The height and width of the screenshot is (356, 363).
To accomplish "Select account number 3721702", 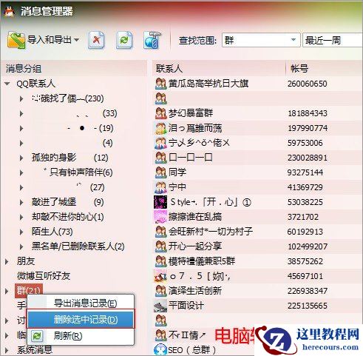I will (x=303, y=217).
